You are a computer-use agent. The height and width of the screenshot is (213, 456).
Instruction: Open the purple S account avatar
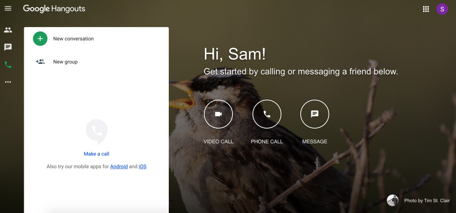click(442, 9)
